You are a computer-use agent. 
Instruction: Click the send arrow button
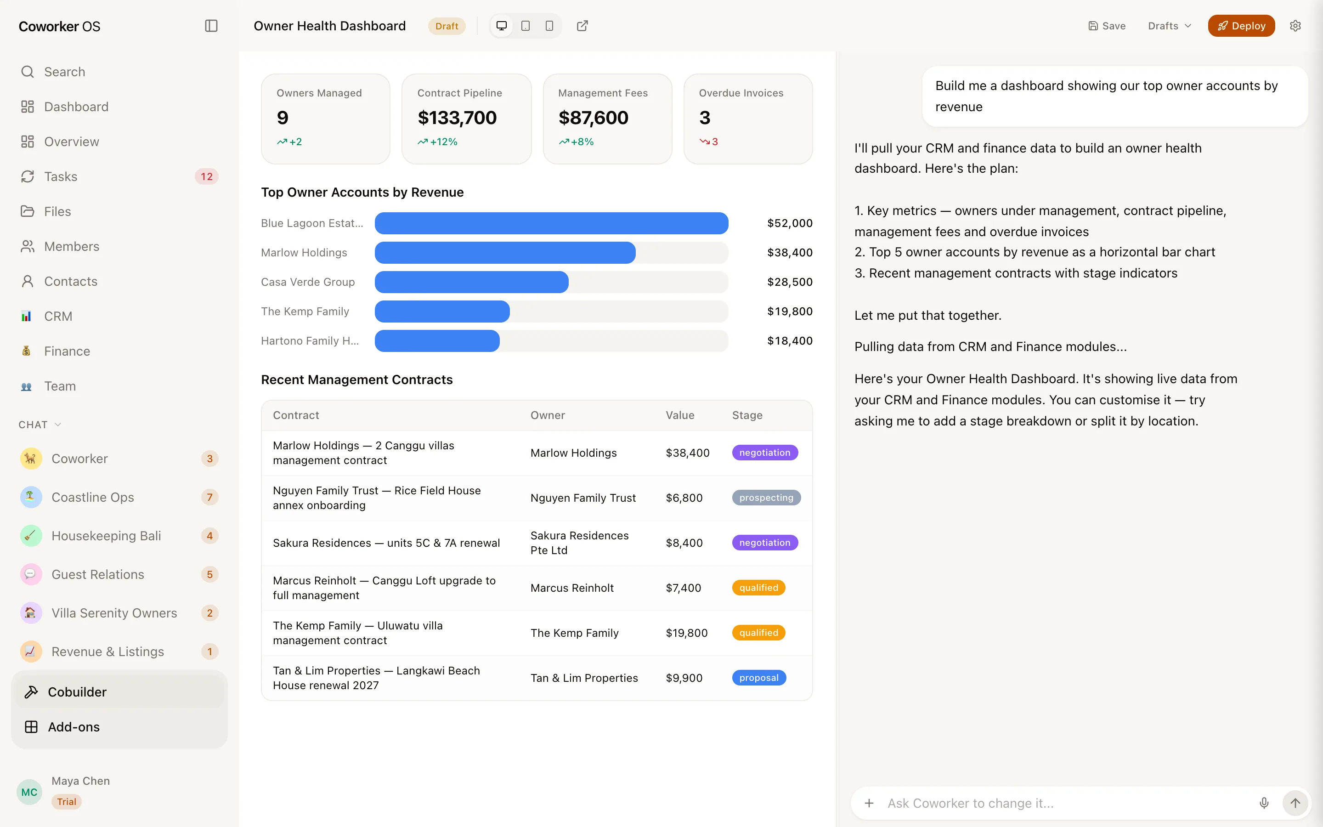pyautogui.click(x=1295, y=803)
